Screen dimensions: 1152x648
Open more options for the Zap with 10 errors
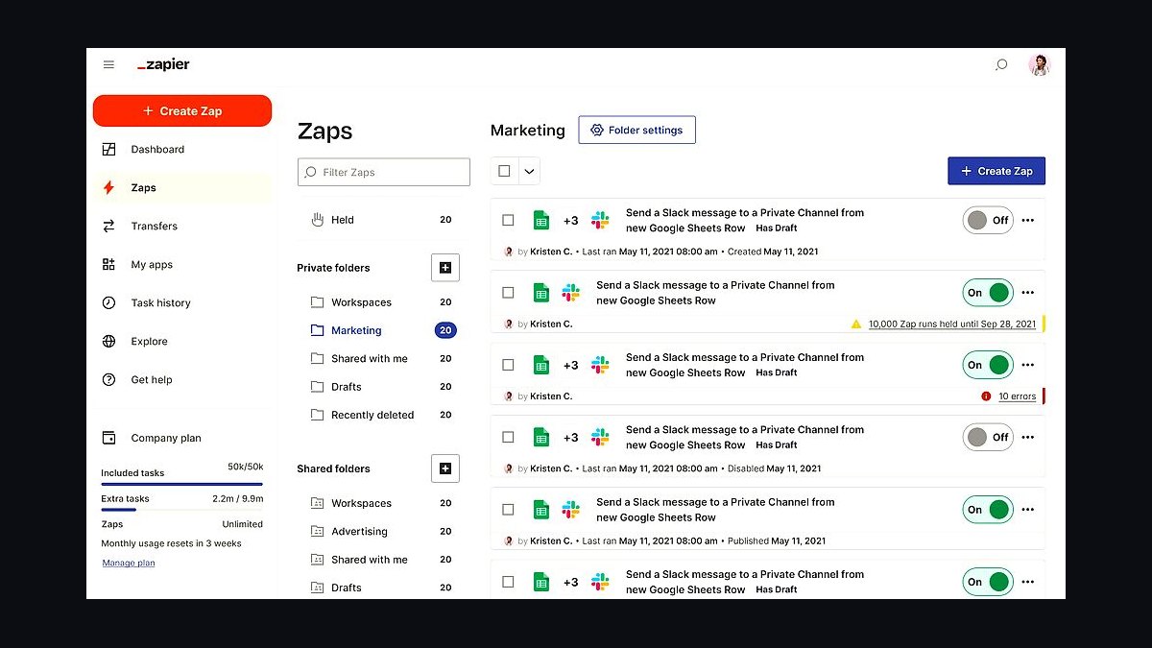[x=1028, y=365]
